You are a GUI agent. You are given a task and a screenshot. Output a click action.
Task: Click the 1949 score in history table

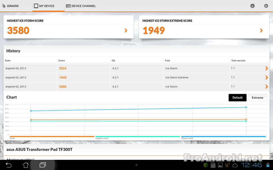point(63,78)
